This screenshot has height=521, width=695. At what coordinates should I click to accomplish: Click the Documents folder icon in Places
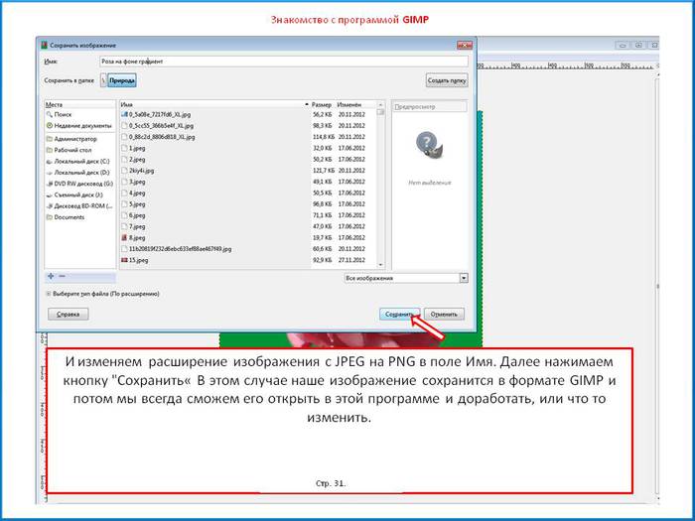pyautogui.click(x=50, y=217)
